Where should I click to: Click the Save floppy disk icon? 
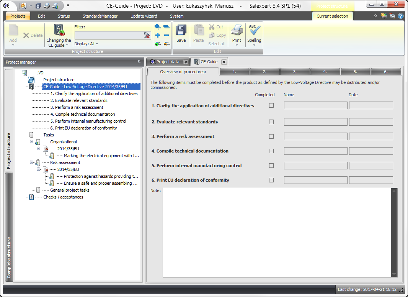[181, 31]
